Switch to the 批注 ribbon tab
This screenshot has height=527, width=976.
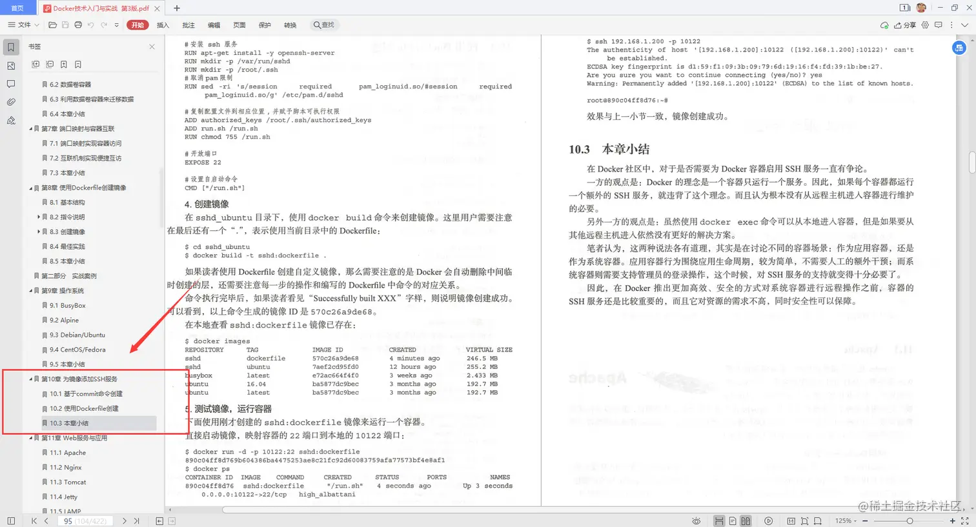[188, 25]
